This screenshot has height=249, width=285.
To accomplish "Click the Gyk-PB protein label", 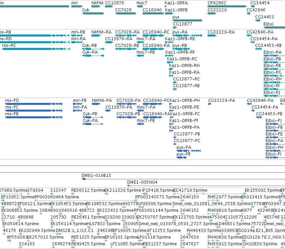I will coord(90,114).
